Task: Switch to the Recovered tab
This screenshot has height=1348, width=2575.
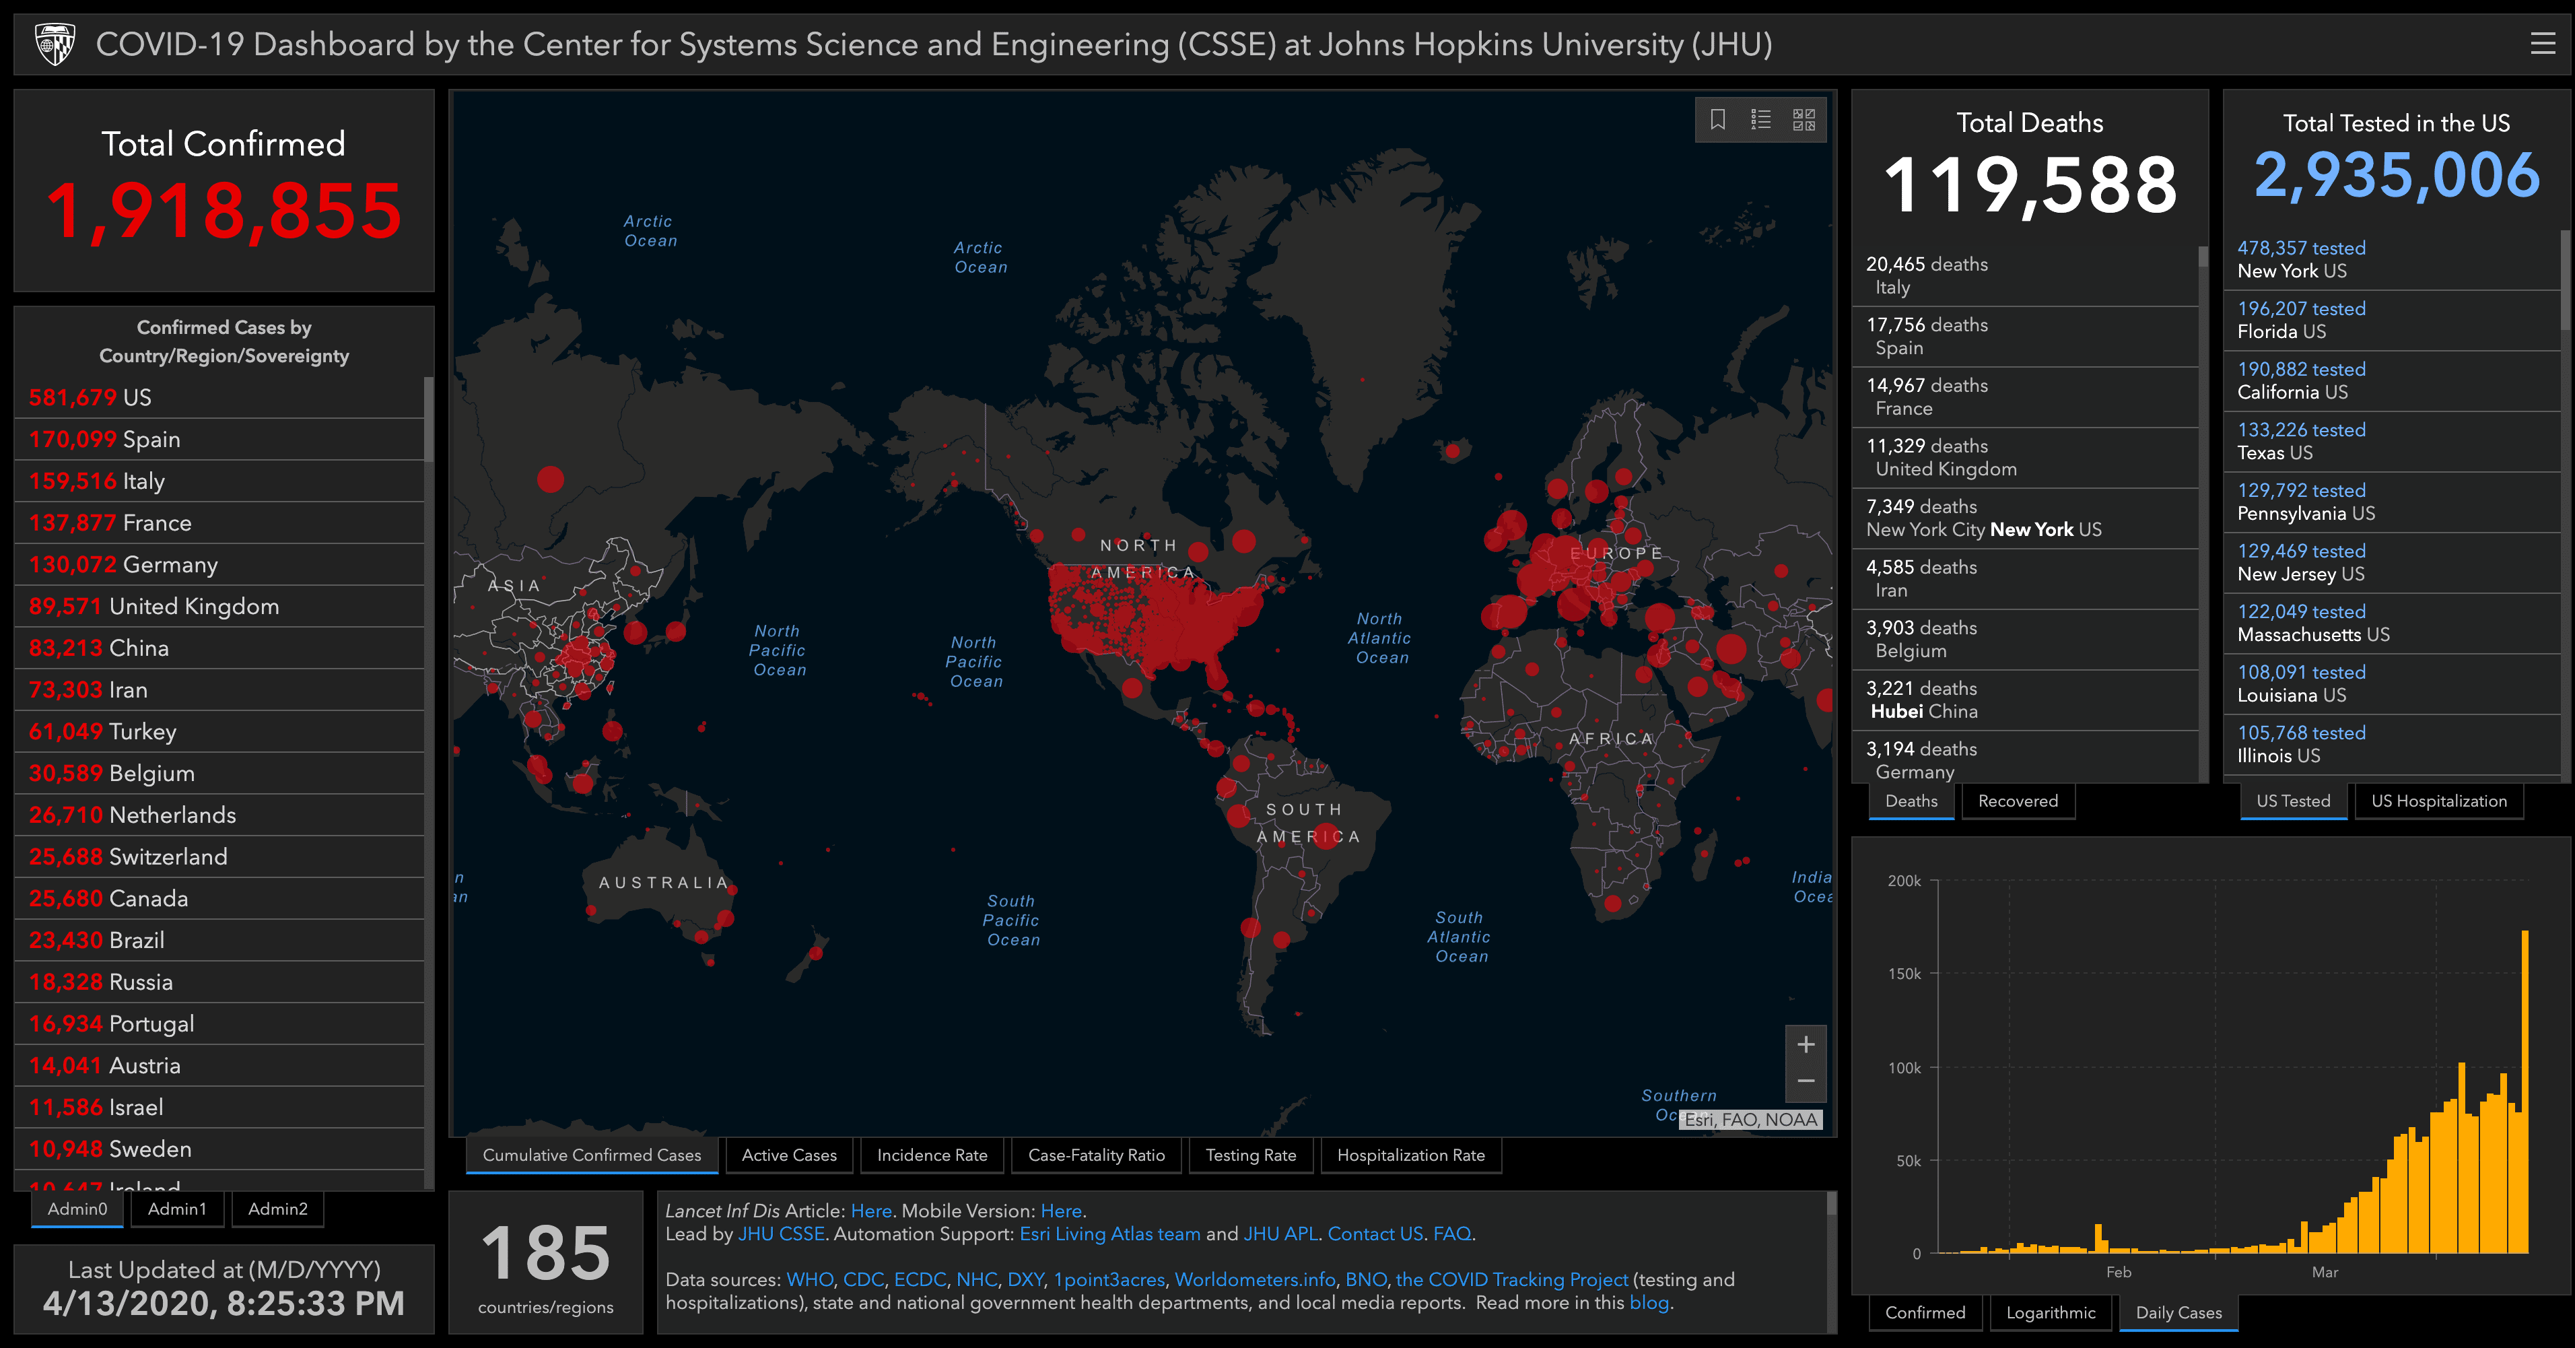Action: pyautogui.click(x=2017, y=801)
